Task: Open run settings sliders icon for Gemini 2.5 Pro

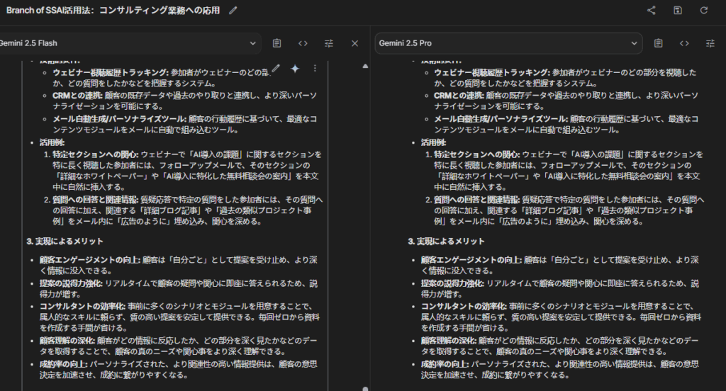Action: [x=710, y=43]
